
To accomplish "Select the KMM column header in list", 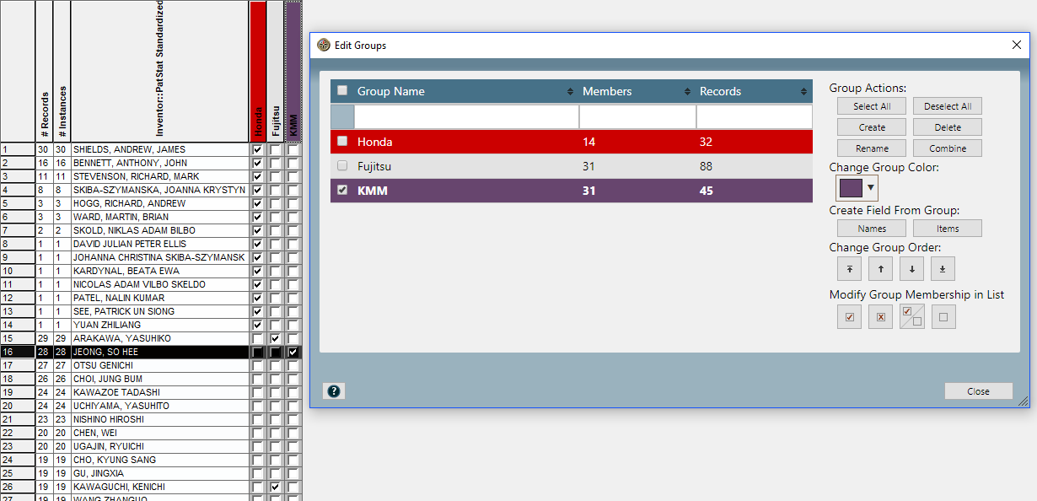I will [x=293, y=71].
